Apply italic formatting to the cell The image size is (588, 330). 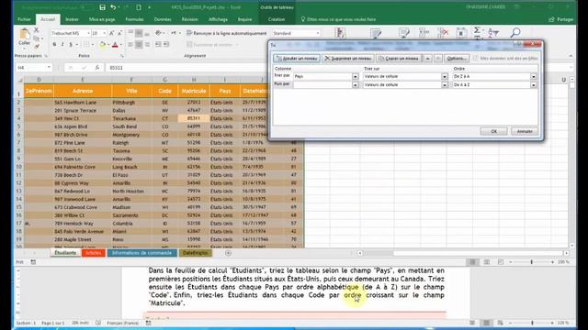[x=62, y=45]
